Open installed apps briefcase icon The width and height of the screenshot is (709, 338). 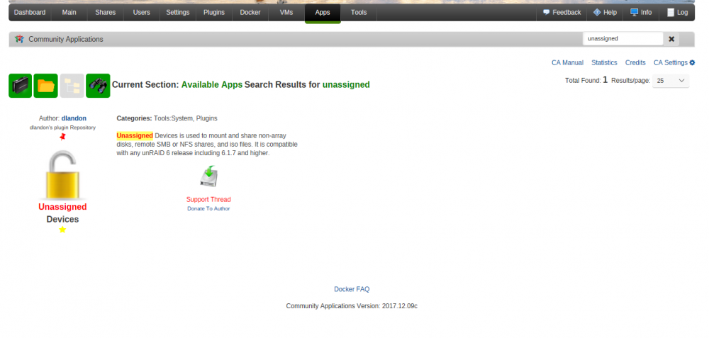[x=21, y=86]
